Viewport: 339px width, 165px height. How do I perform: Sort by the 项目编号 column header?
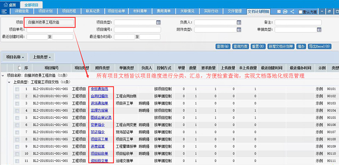tap(51, 68)
